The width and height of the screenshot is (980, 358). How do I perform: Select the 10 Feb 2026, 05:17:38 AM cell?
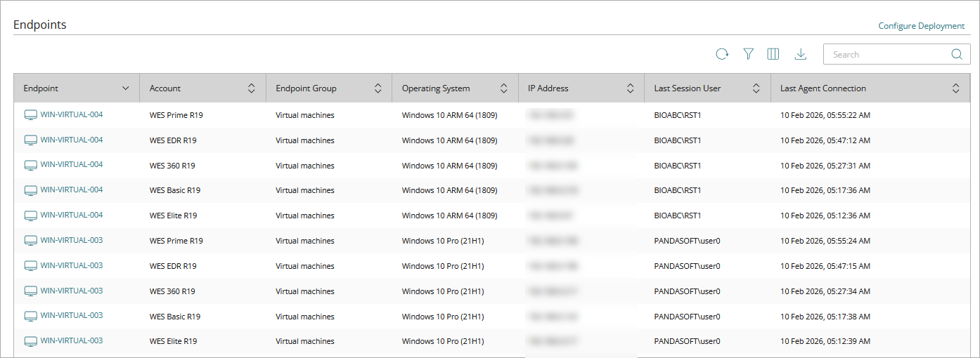(825, 317)
